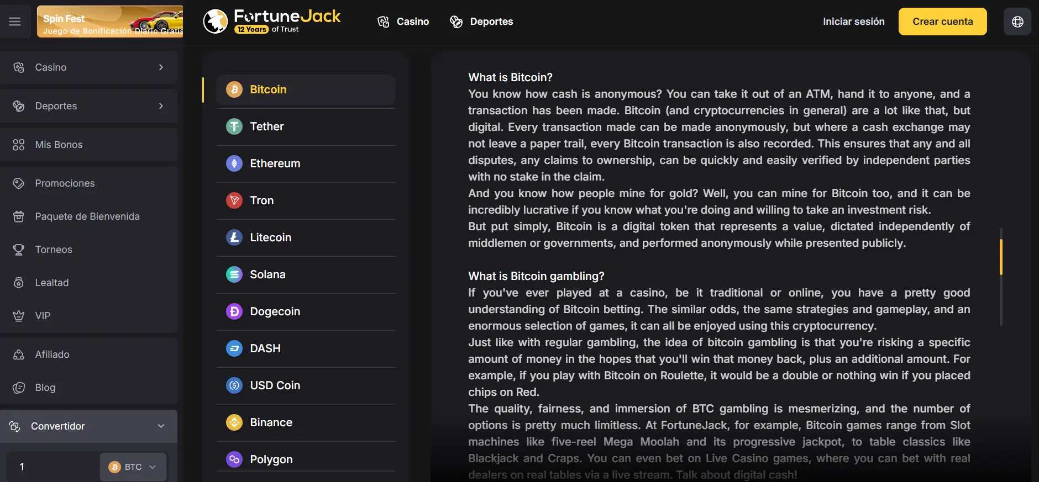The height and width of the screenshot is (482, 1039).
Task: Open the BTC currency dropdown
Action: click(x=133, y=467)
